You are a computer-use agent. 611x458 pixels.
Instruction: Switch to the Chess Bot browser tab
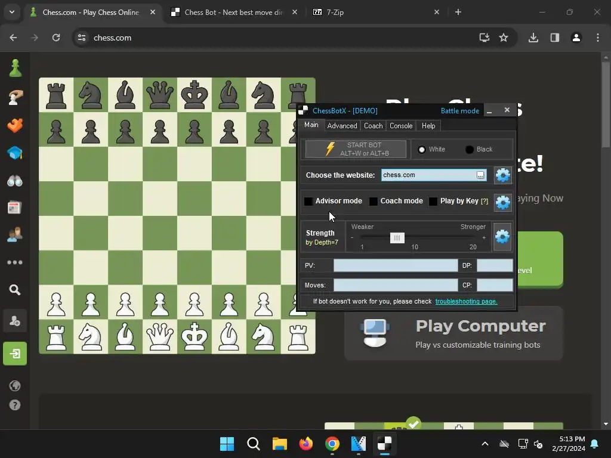(234, 13)
